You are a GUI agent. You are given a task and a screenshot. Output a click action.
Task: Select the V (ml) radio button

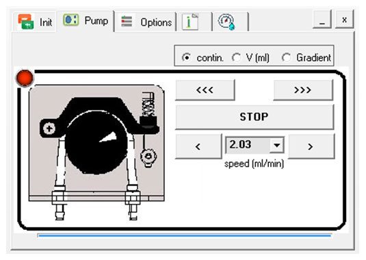point(236,57)
